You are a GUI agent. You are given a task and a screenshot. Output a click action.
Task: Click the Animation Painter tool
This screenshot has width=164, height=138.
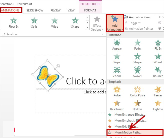[x=139, y=29]
